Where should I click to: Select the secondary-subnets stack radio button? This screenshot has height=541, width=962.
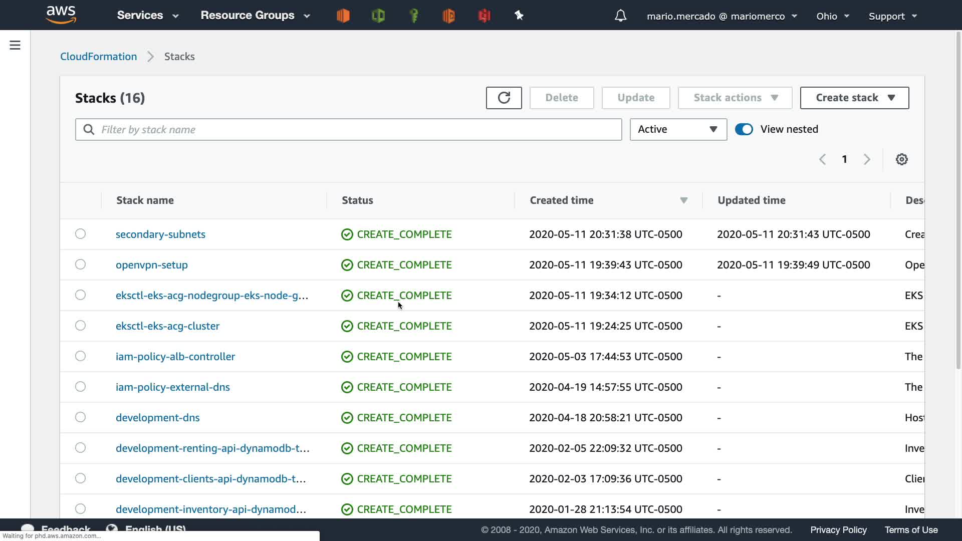80,234
